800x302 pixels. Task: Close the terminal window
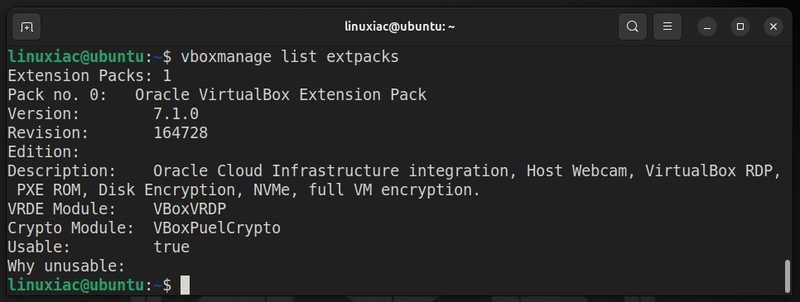pyautogui.click(x=773, y=26)
